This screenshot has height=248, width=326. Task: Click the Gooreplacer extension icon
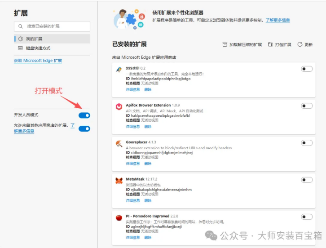click(x=119, y=144)
